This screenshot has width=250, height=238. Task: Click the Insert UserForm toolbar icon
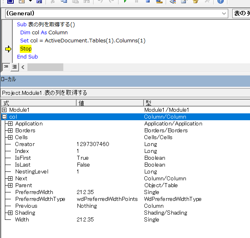[x=22, y=2]
